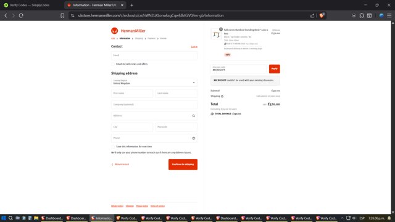Click the taskbar clock
This screenshot has height=222, width=395.
click(376, 218)
